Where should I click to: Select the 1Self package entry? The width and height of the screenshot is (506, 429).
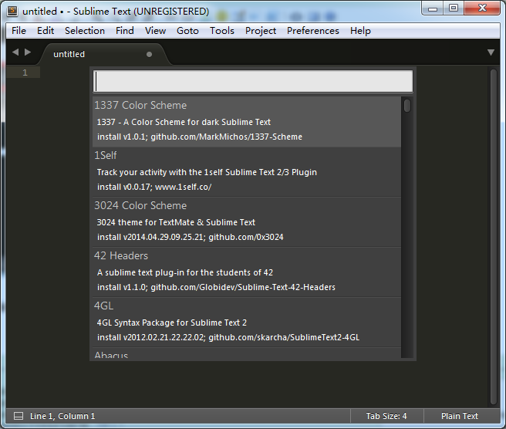247,172
